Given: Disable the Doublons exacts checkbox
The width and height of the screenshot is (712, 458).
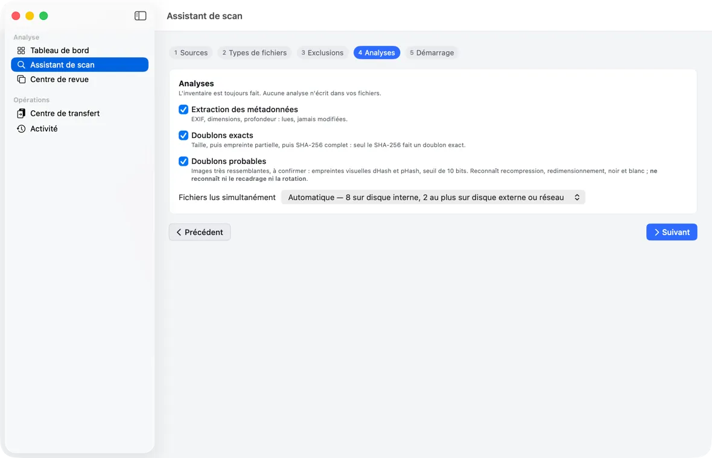Looking at the screenshot, I should 183,136.
